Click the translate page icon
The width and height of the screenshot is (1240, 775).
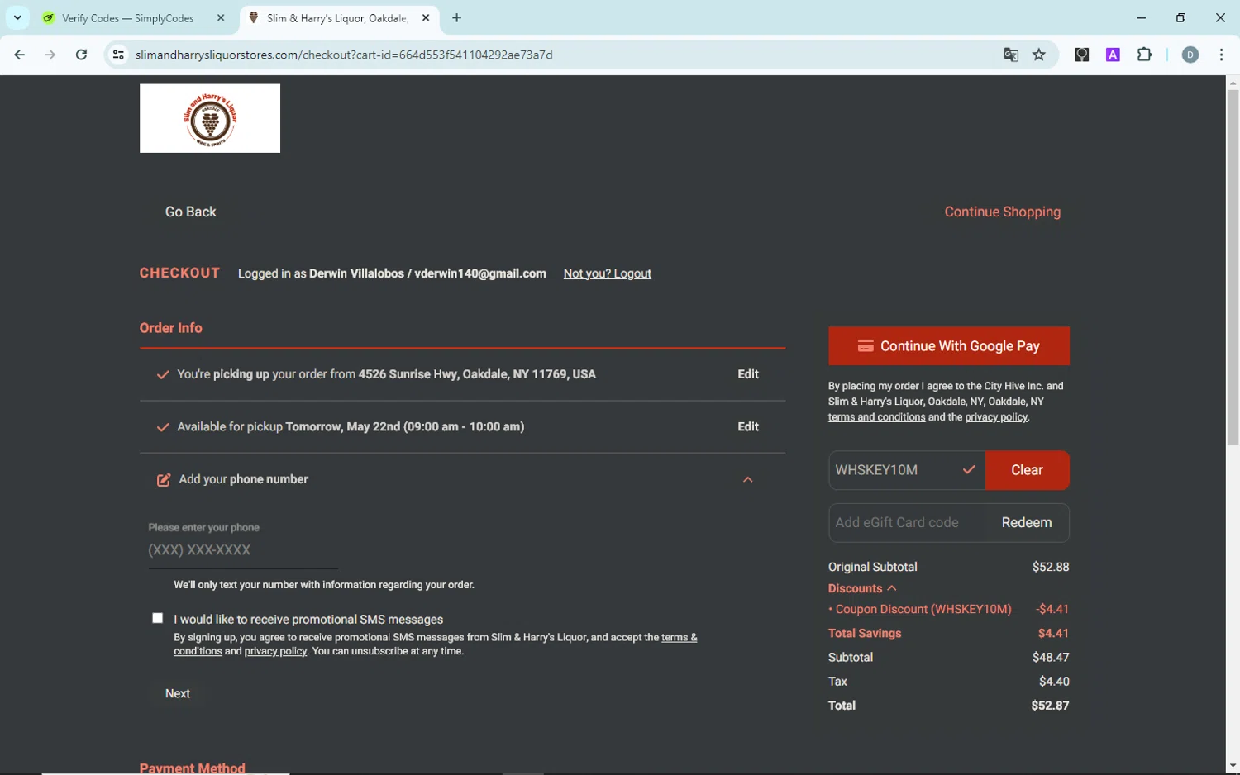pyautogui.click(x=1010, y=55)
